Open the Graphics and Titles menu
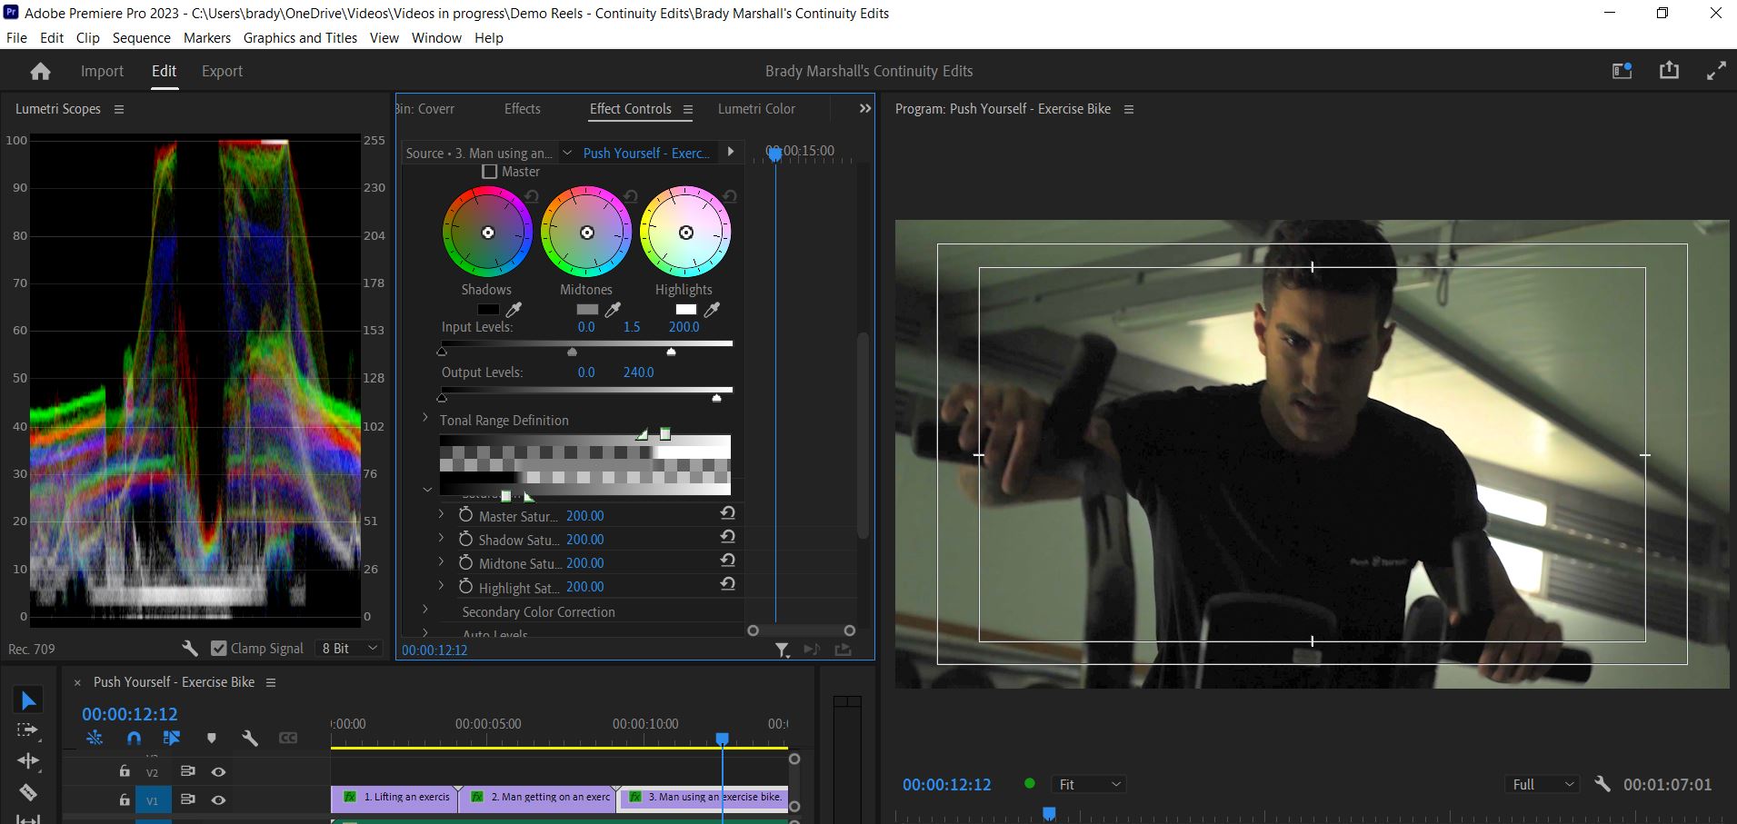 tap(300, 37)
